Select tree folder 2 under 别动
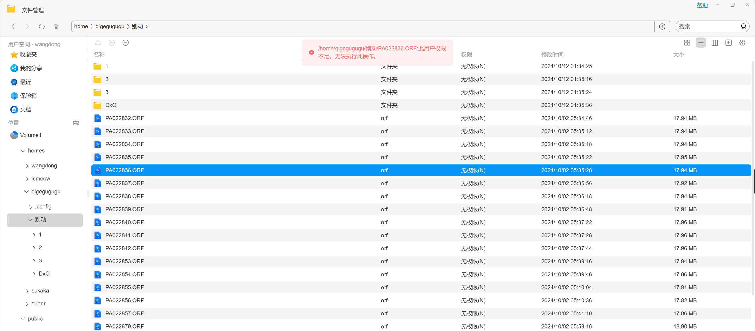The width and height of the screenshot is (755, 331). [x=40, y=248]
